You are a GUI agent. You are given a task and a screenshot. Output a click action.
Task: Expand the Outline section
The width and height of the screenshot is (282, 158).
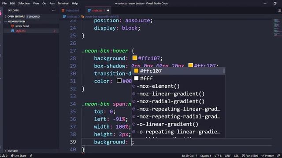[x=13, y=151]
